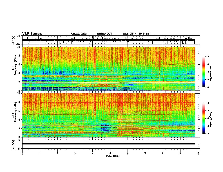
Task: Click the date "Apr. 20, 2023"
Action: click(79, 34)
